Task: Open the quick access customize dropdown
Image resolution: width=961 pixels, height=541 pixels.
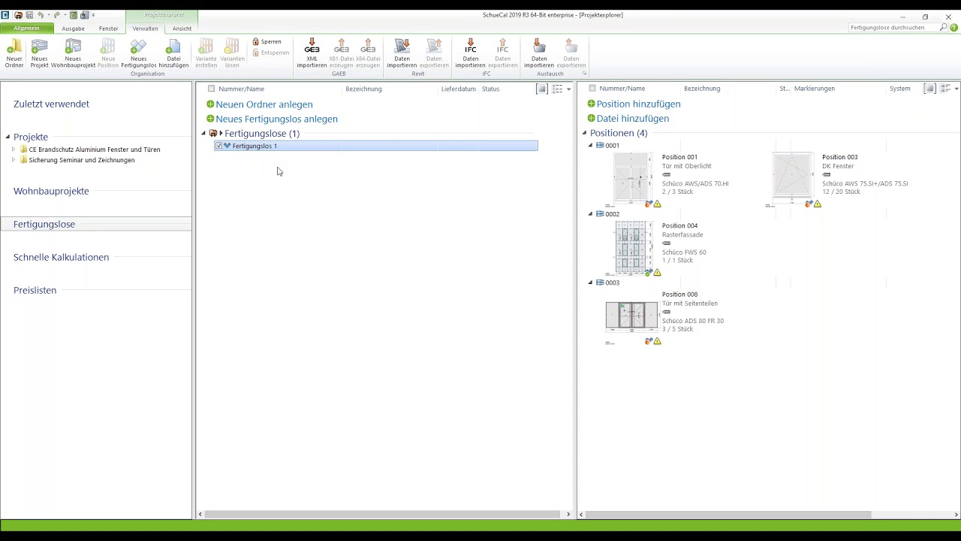Action: point(93,15)
